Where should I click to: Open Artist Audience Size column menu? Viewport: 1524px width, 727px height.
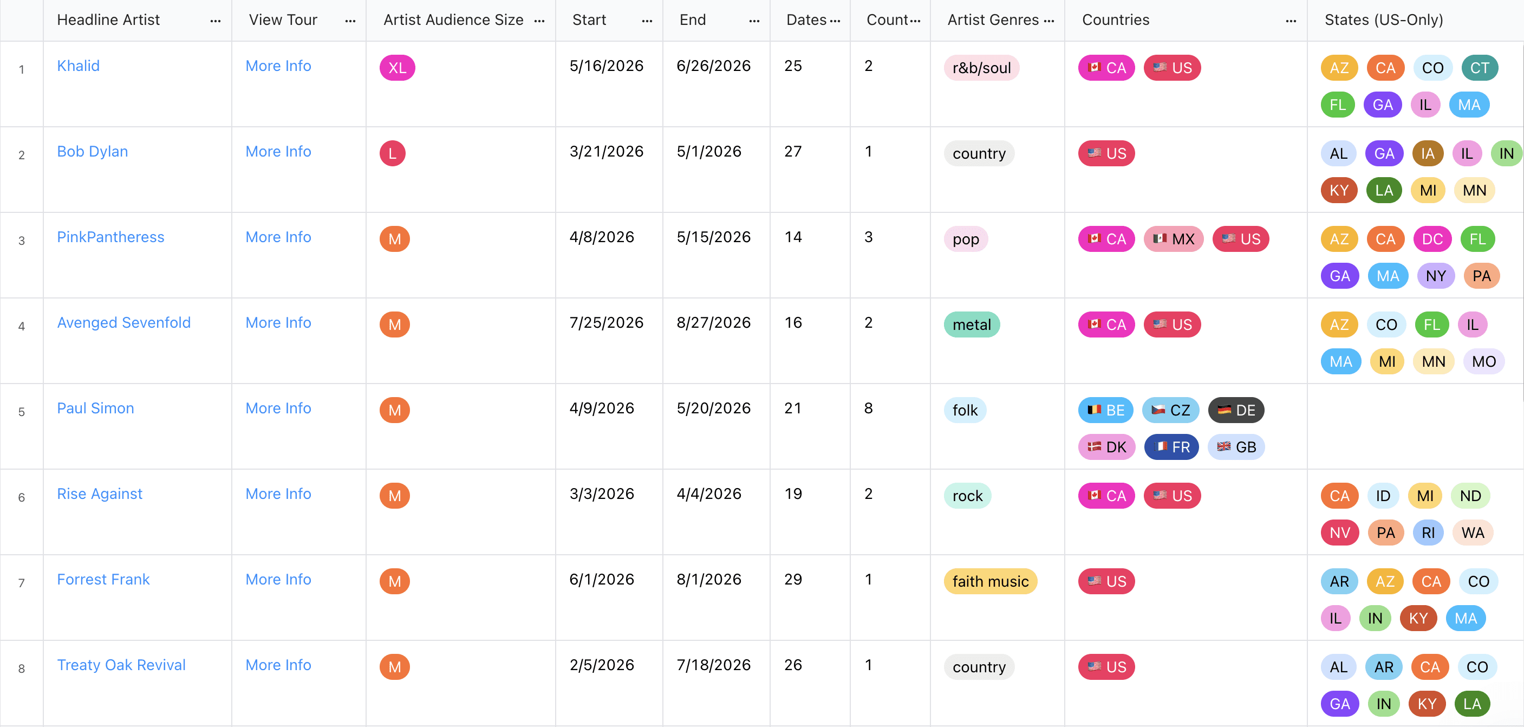point(539,21)
